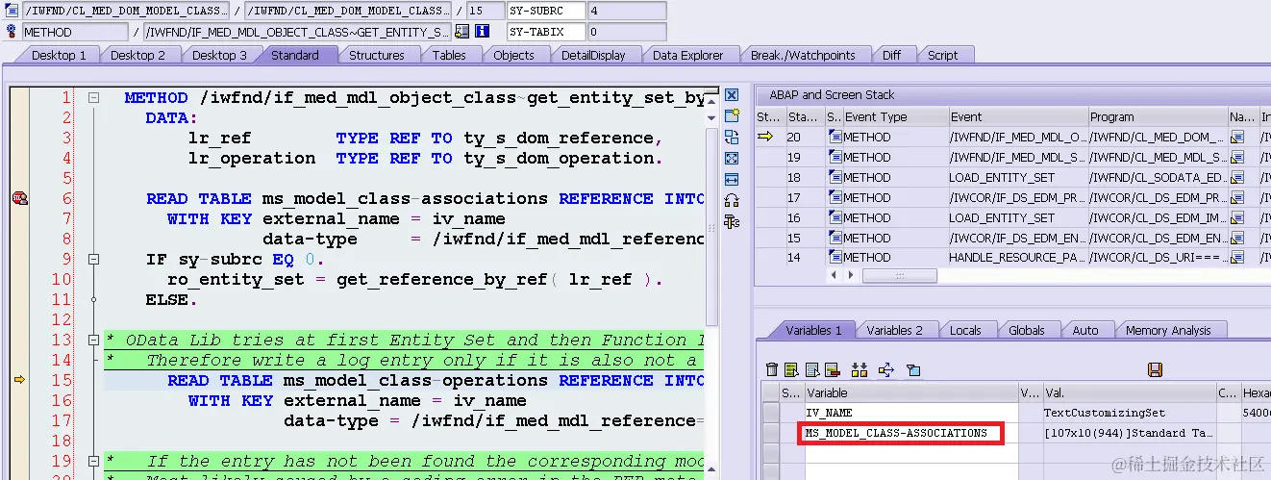Open the Diff tab
The width and height of the screenshot is (1271, 480).
click(x=891, y=55)
